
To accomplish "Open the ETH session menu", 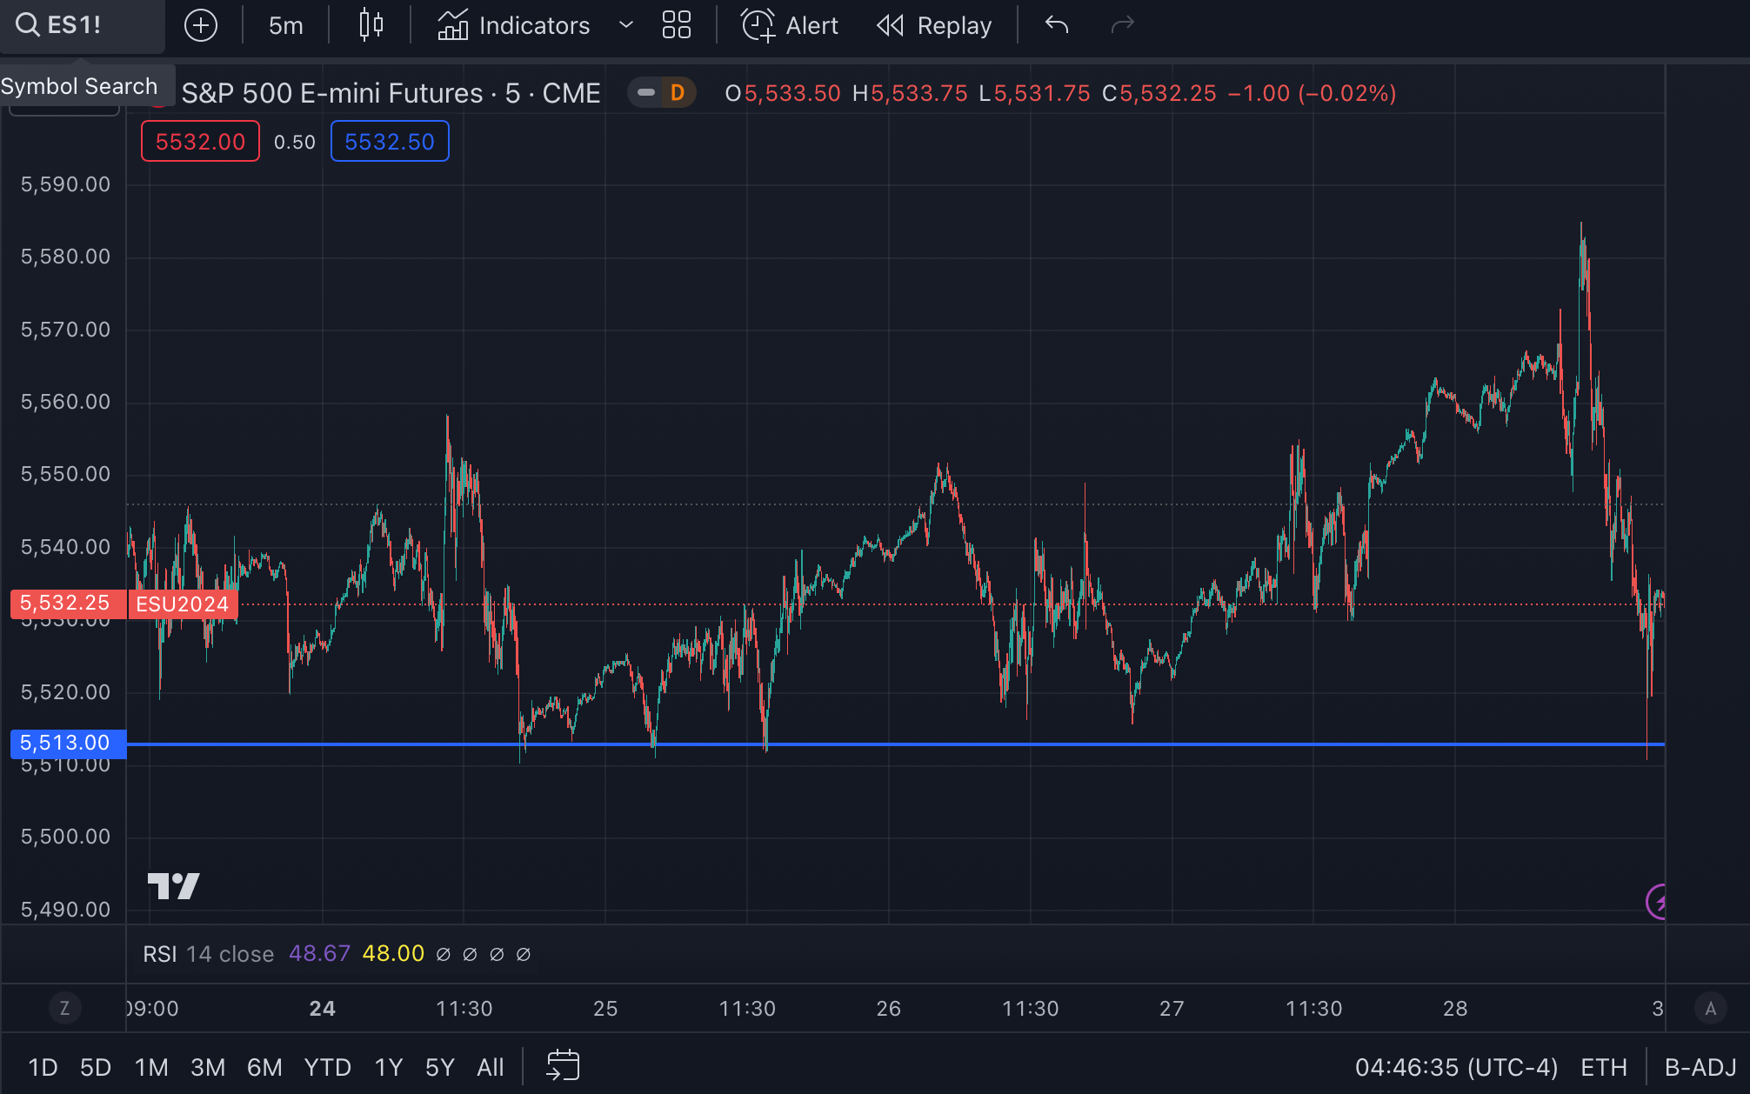I will pyautogui.click(x=1604, y=1067).
